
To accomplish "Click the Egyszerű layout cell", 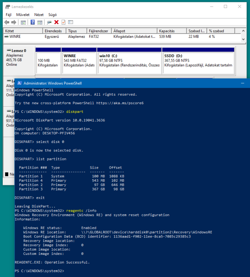I will click(x=52, y=37).
